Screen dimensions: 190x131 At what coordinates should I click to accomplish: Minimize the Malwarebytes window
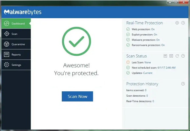pos(170,2)
